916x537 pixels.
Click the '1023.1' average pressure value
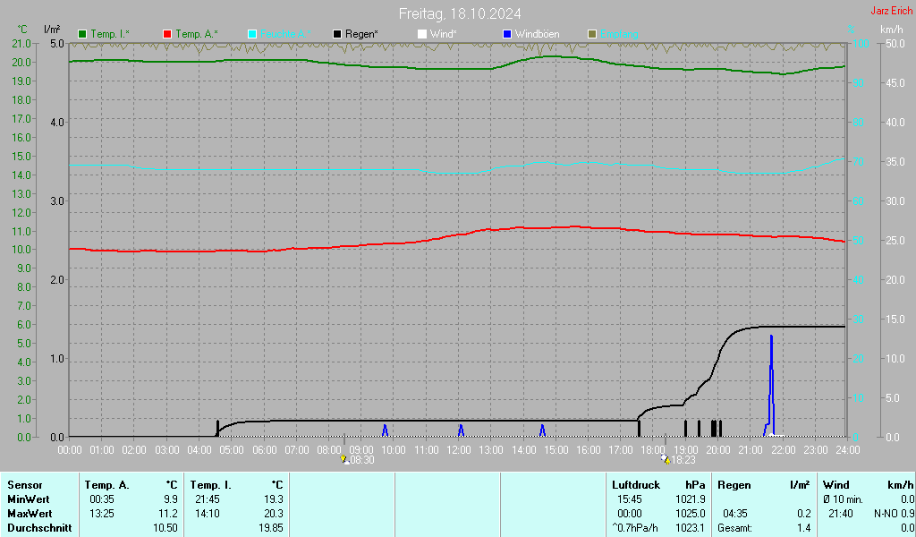pyautogui.click(x=691, y=528)
